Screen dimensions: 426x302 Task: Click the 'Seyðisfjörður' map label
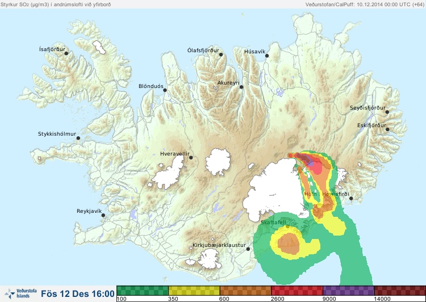coord(367,108)
